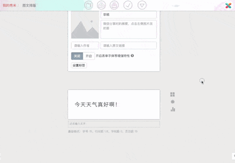Click the save (floppy disk) icon in toolbar

pos(114,5)
